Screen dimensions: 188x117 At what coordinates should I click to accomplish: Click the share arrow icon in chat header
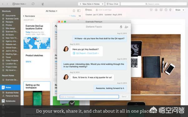(121, 27)
